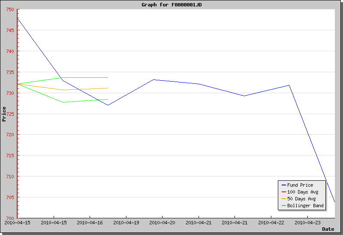Click the 750 value on the price axis
343x235 pixels.
10,9
